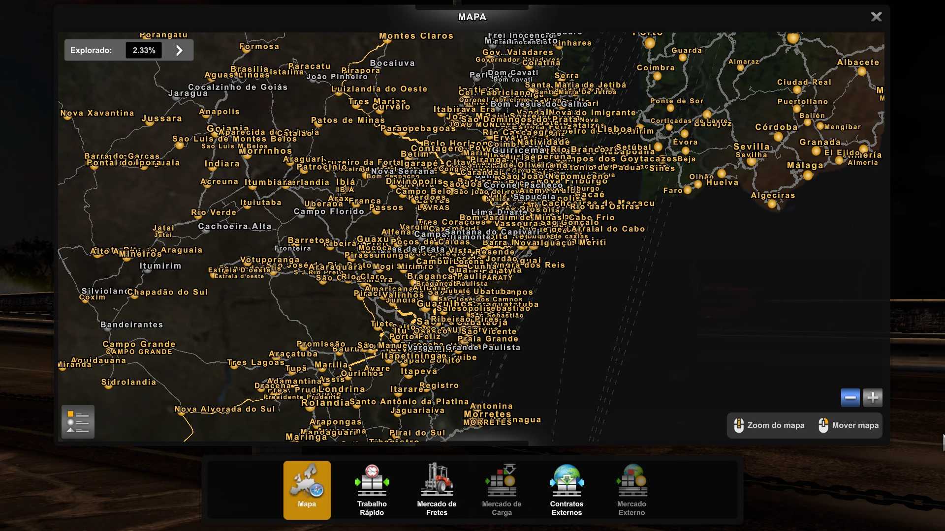Click the Nova Xavantina city label
This screenshot has height=531, width=945.
97,113
